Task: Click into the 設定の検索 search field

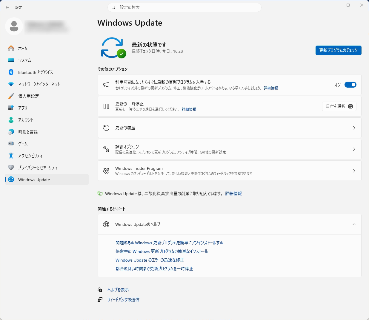Action: [184, 7]
